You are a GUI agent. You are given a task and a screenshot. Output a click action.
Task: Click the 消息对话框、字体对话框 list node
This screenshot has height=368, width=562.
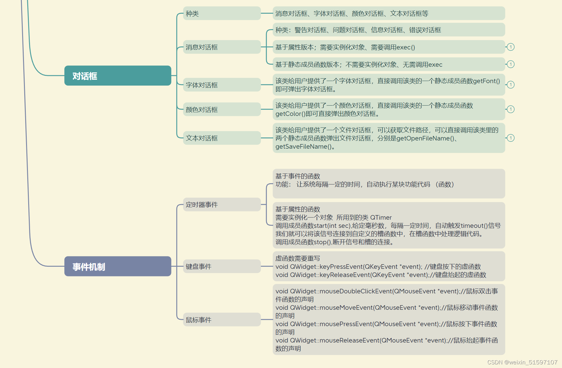click(389, 13)
